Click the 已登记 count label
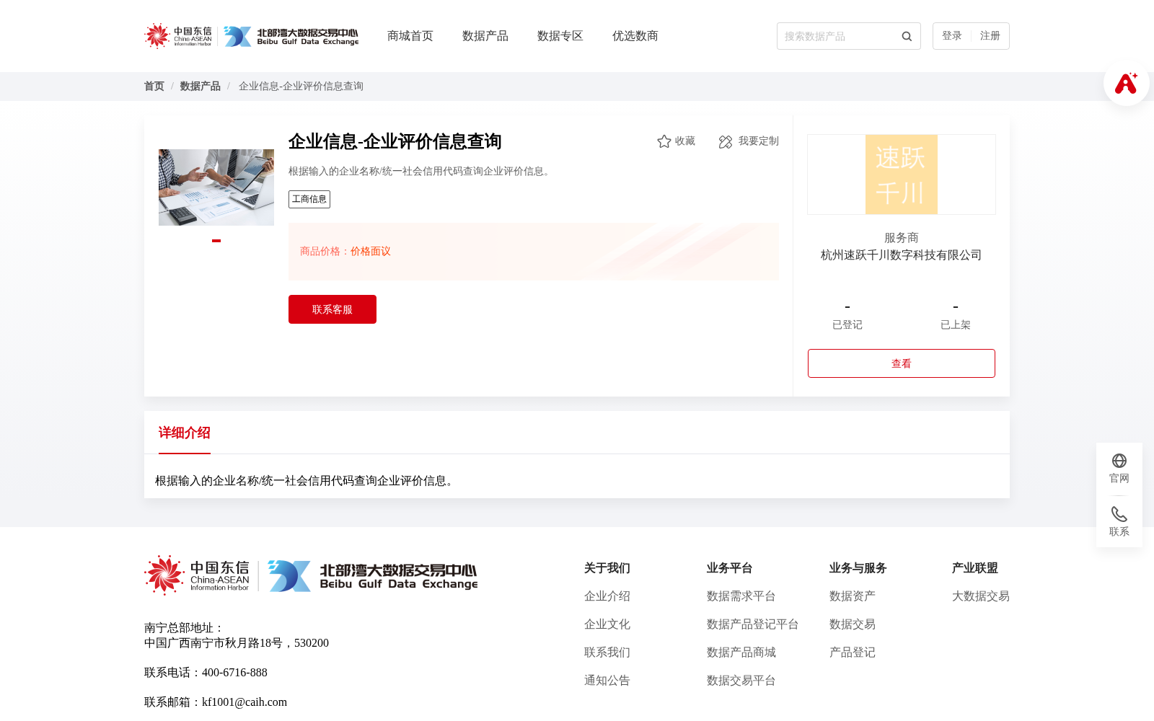Viewport: 1154px width, 721px height. click(847, 325)
